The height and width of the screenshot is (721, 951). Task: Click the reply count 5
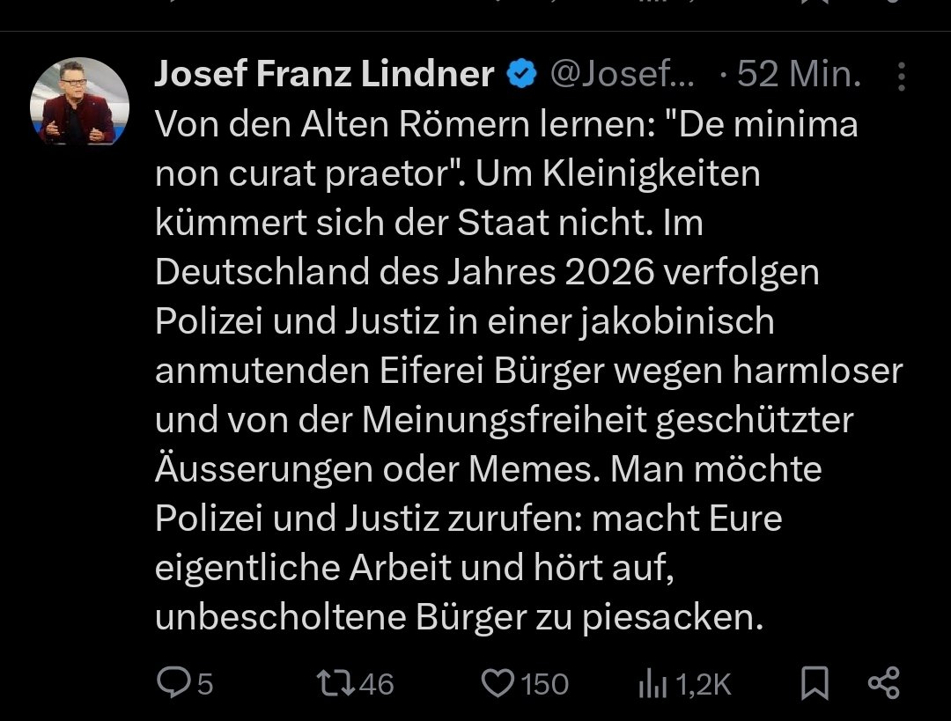point(204,684)
